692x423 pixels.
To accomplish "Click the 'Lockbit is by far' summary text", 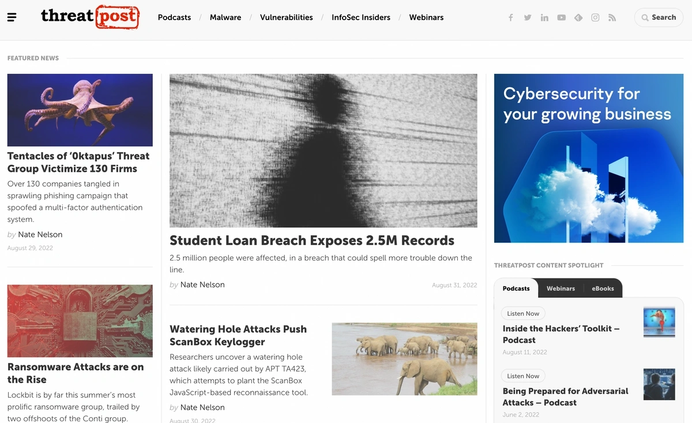I will pyautogui.click(x=74, y=407).
